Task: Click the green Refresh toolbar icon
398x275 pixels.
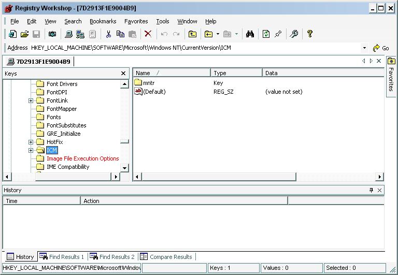Action: 266,34
